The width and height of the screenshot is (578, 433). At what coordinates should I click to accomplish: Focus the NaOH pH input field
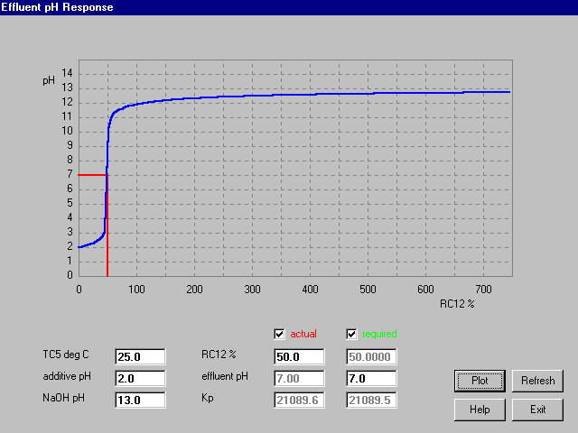(x=140, y=400)
